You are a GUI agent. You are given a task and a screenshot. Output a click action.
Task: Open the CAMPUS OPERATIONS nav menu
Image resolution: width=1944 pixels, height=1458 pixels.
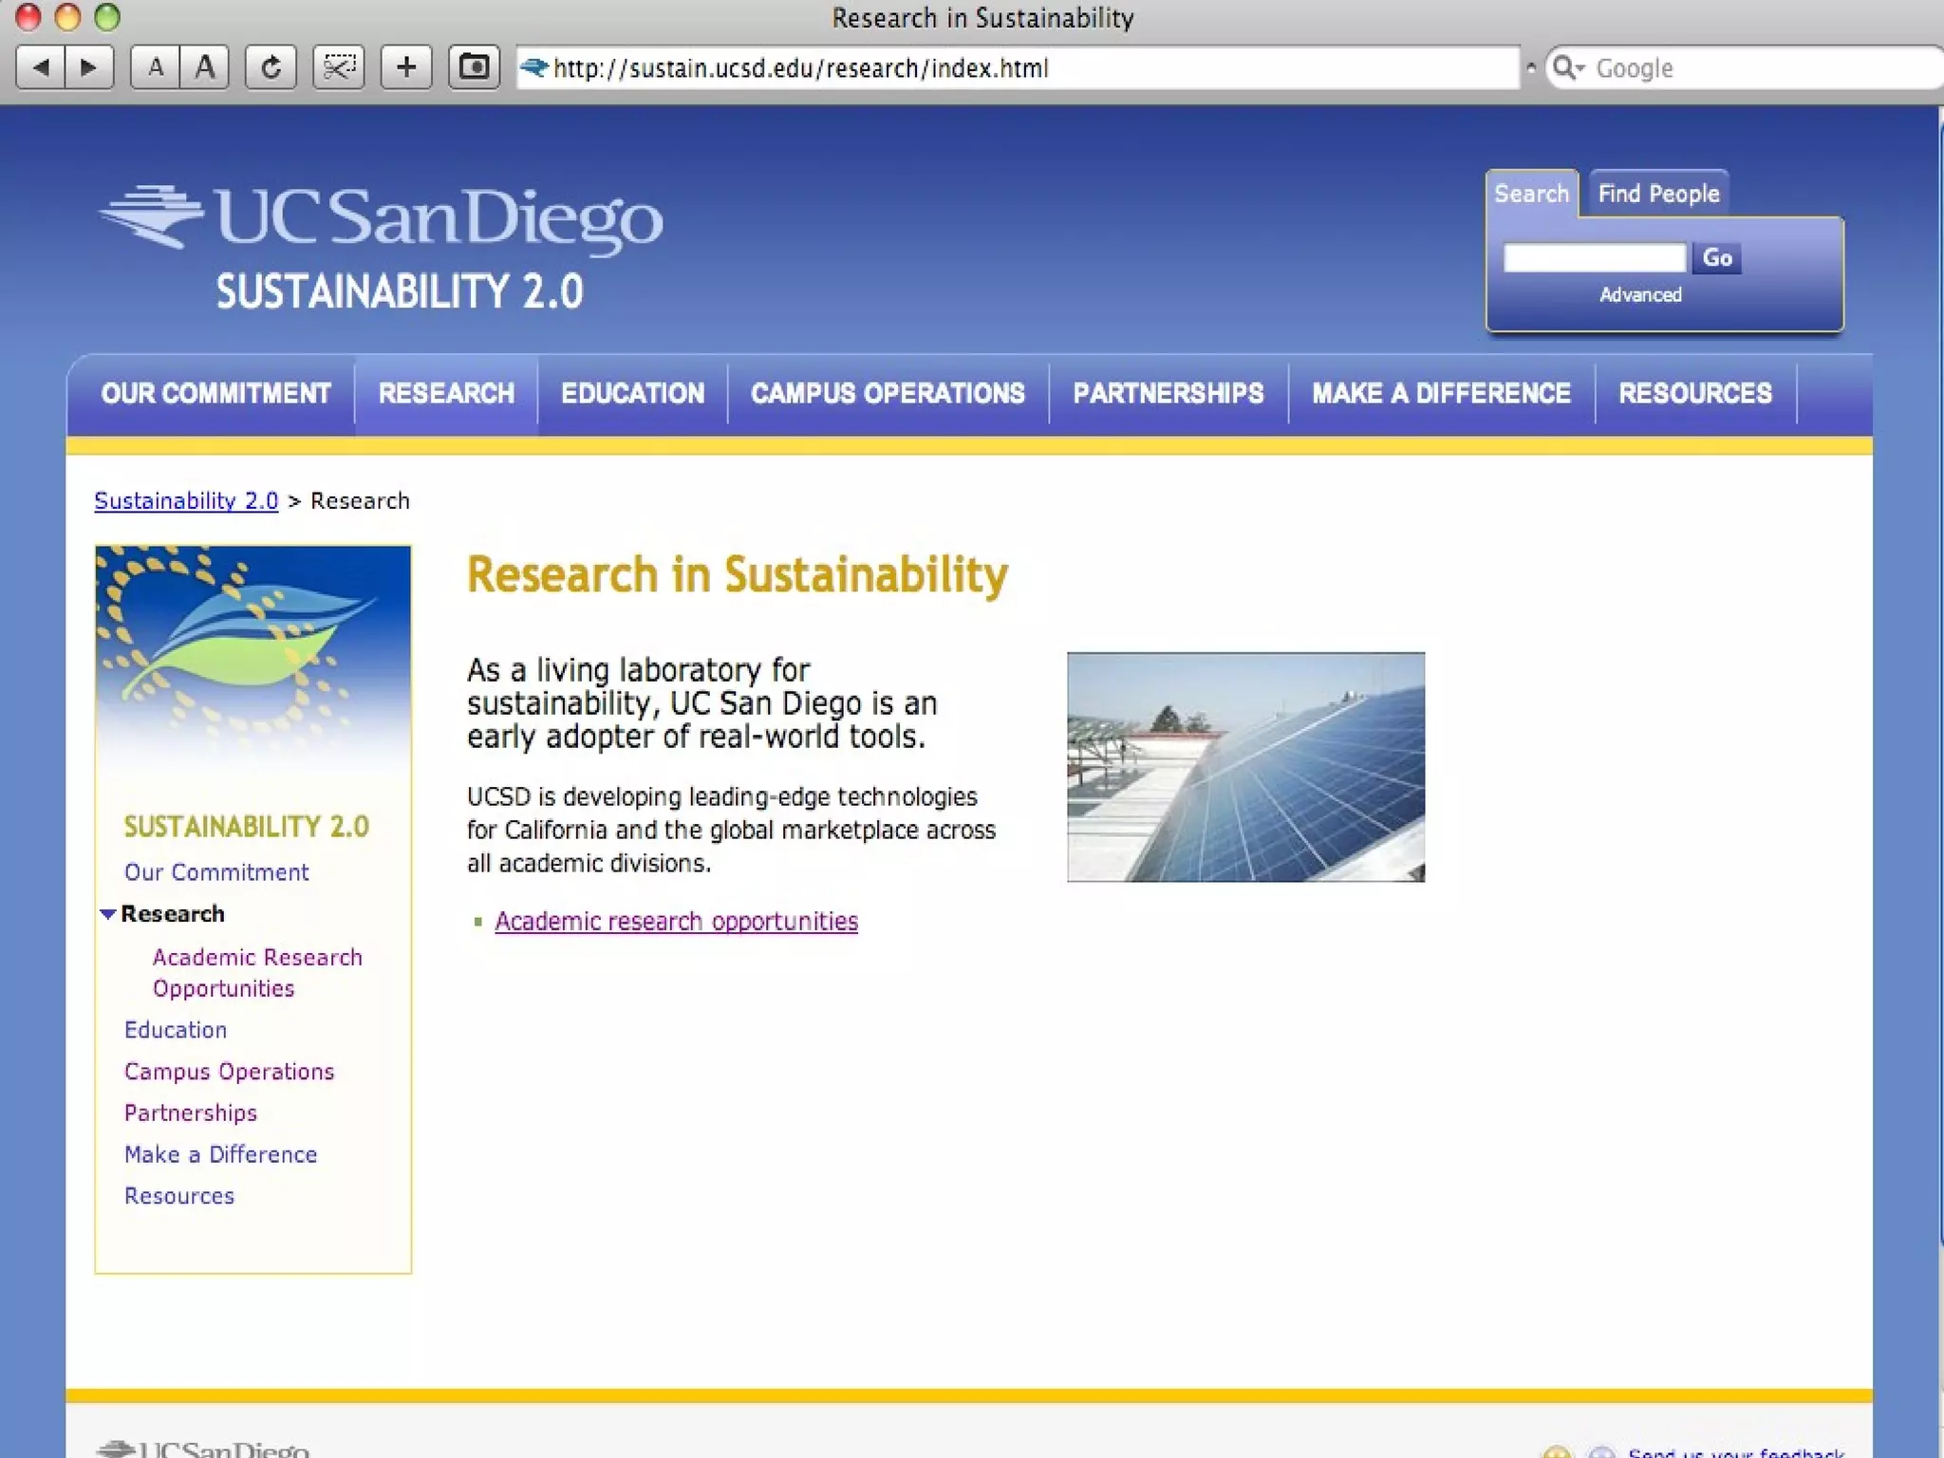(x=888, y=394)
